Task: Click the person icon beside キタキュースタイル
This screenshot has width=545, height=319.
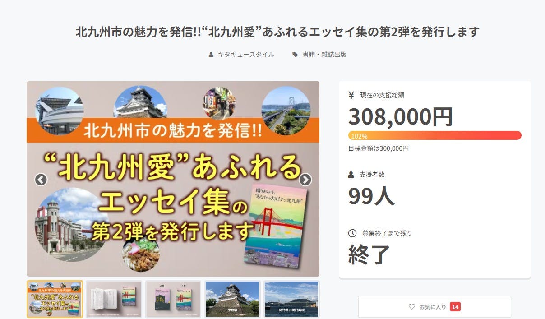Action: click(x=211, y=55)
